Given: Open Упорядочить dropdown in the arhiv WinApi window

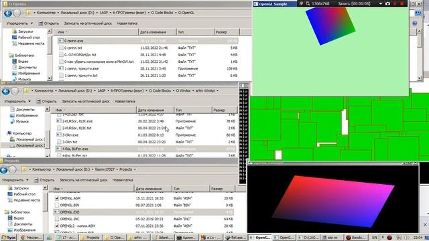Looking at the screenshot, I should 17,101.
